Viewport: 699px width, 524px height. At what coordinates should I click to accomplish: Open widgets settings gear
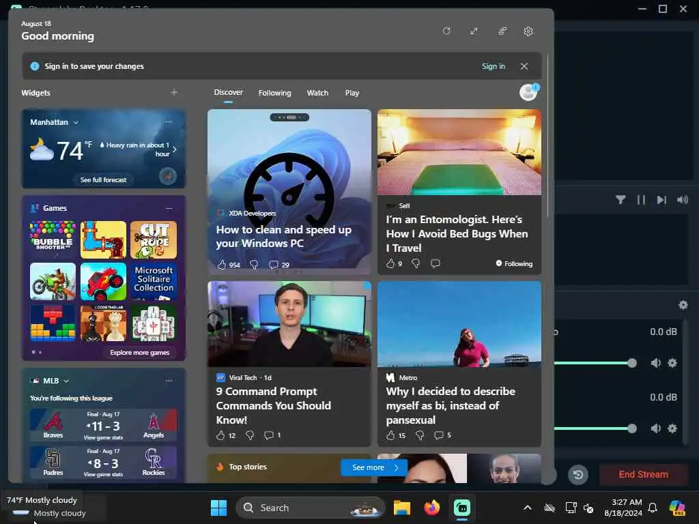[528, 31]
